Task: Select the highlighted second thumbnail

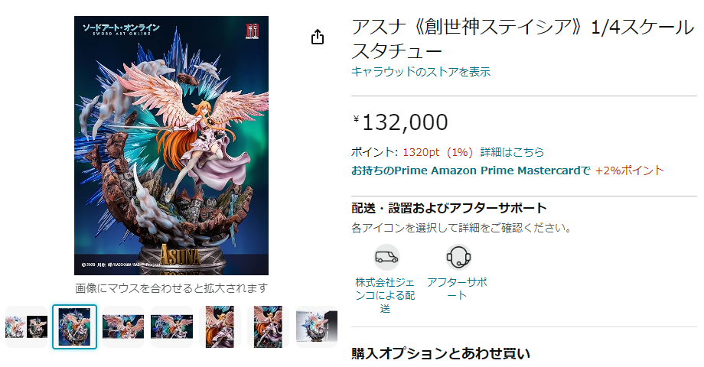Action: point(74,326)
